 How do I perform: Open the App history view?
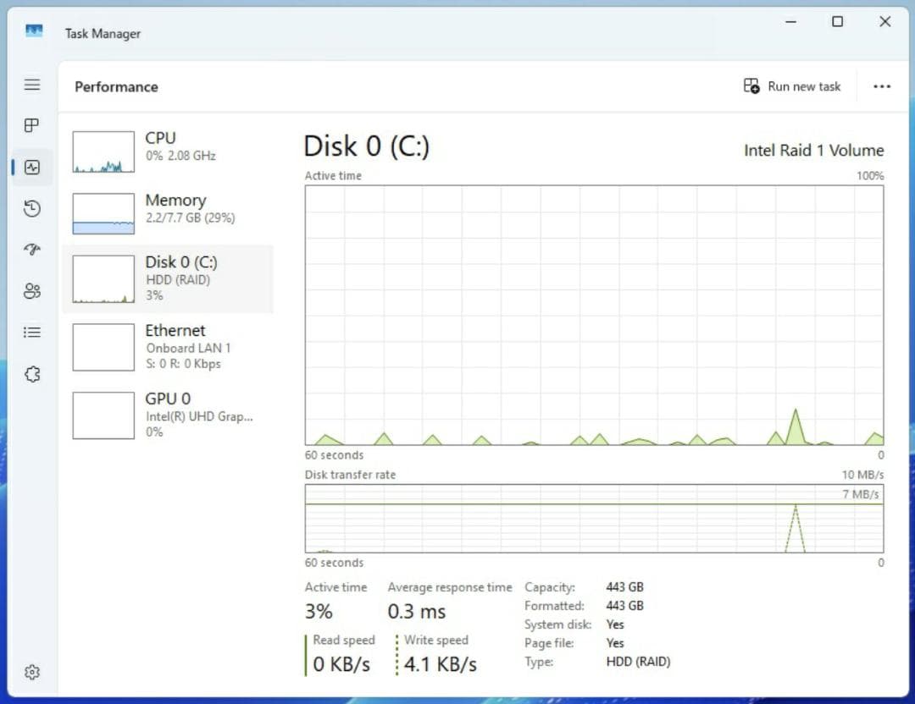point(31,208)
